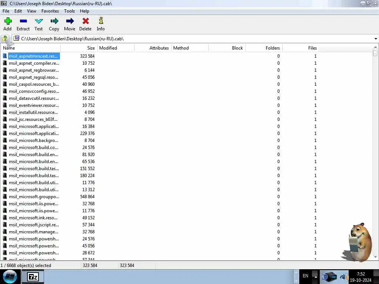Screen dimensions: 379x284
Task: Click the volume tray icon
Action: click(x=343, y=277)
